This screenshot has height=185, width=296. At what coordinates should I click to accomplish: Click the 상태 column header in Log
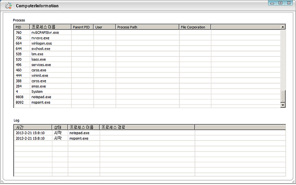tap(60, 127)
